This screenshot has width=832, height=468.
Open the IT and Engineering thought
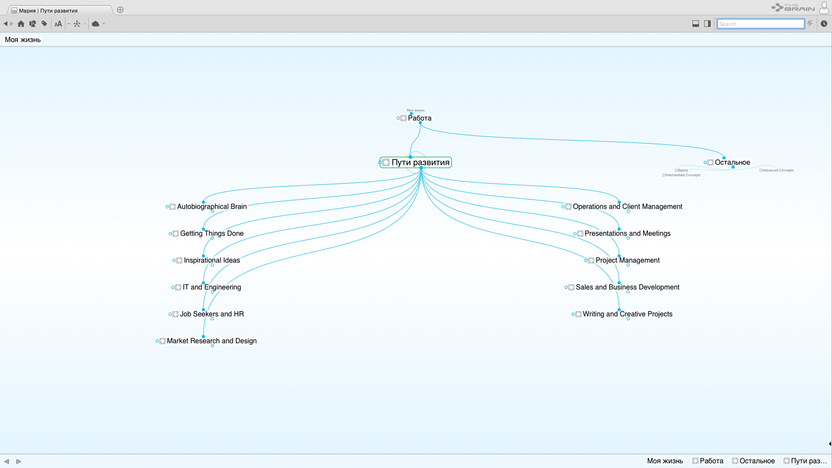[x=211, y=287]
